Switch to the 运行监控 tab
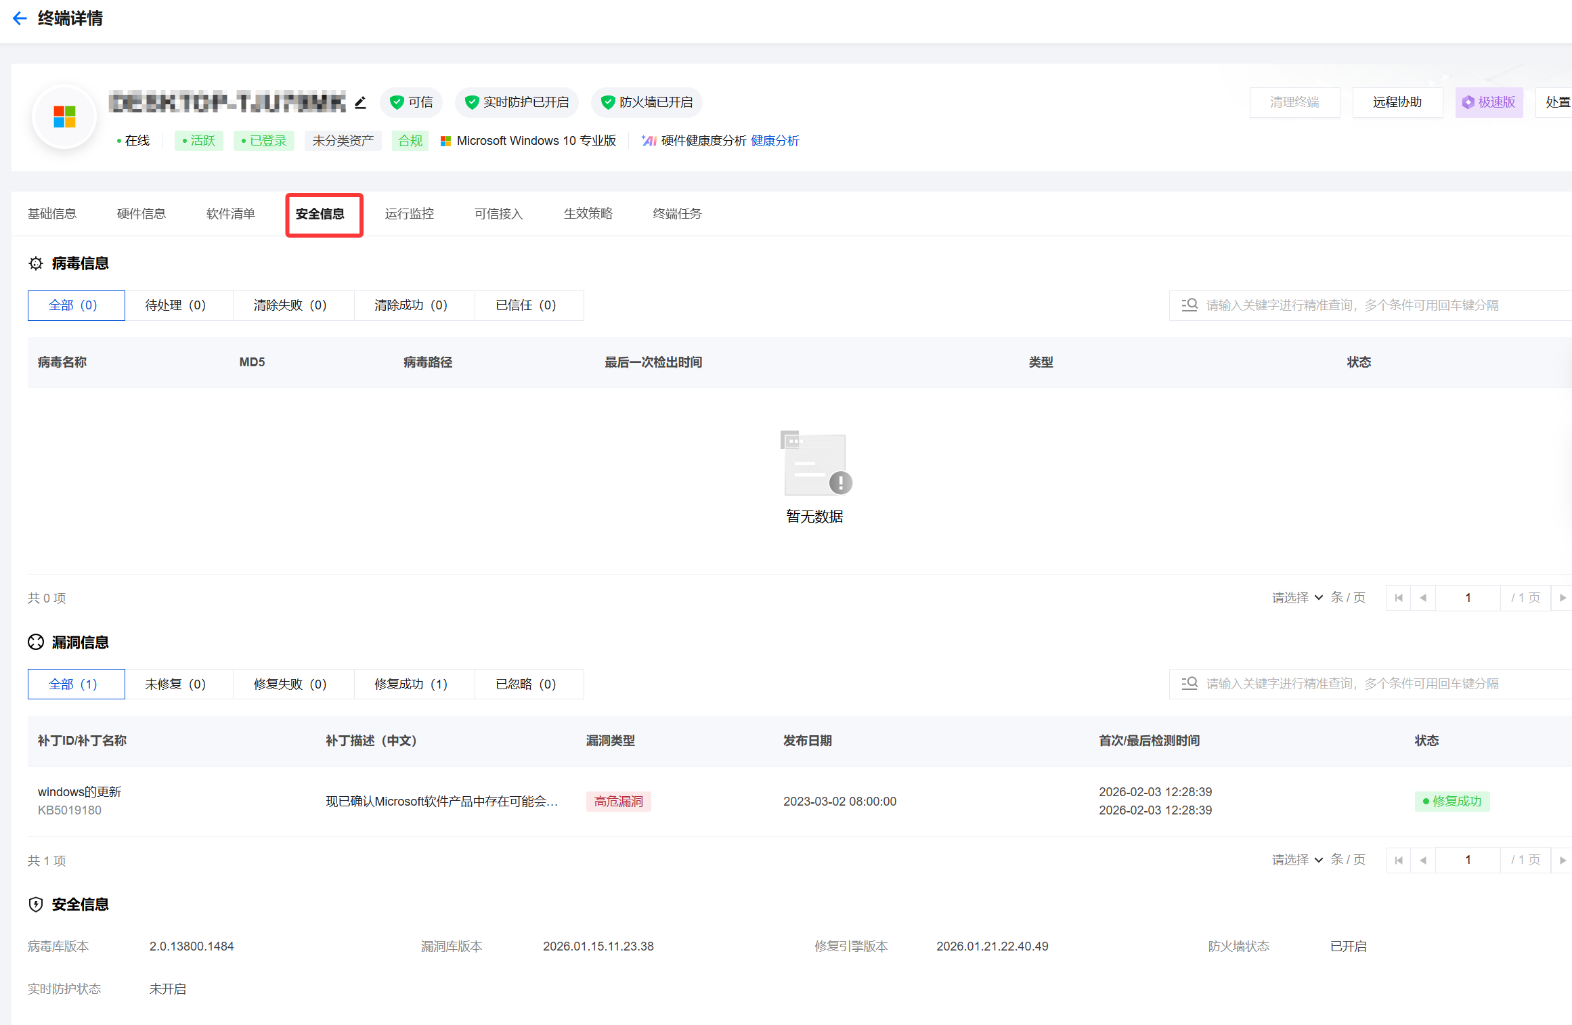This screenshot has width=1572, height=1025. point(409,214)
